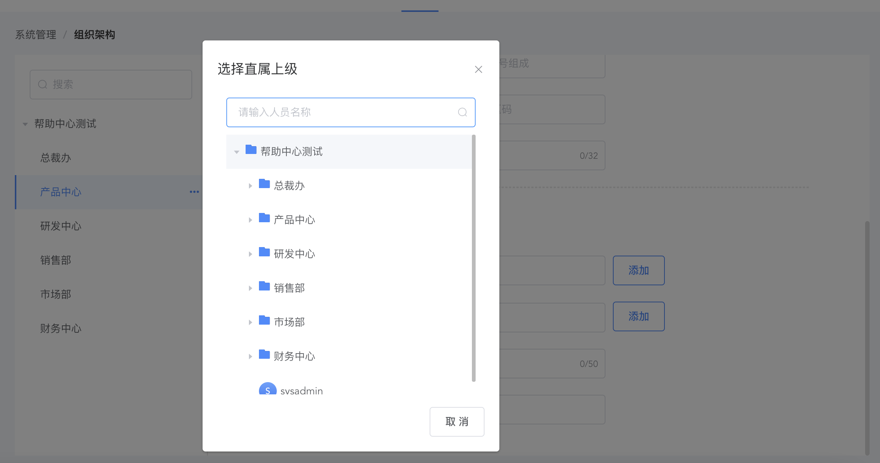Viewport: 880px width, 463px height.
Task: Select 总裁办 label in dialog tree
Action: [289, 185]
